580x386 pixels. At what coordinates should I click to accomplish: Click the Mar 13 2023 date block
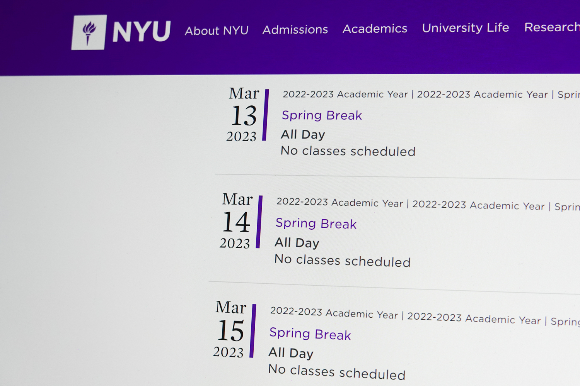243,114
